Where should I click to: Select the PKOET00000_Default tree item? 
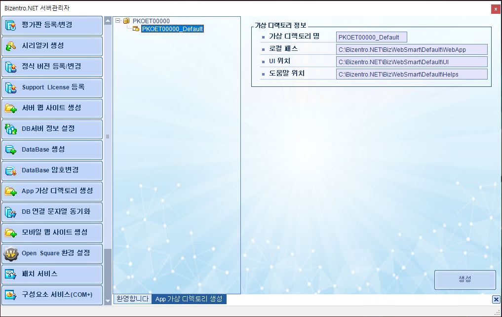[x=172, y=29]
